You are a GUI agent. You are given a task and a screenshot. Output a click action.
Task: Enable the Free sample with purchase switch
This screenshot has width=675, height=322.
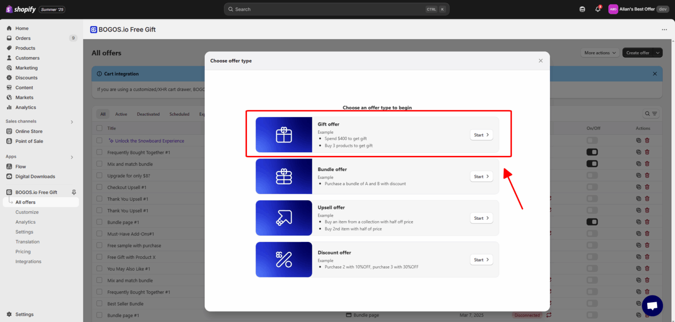tap(592, 245)
